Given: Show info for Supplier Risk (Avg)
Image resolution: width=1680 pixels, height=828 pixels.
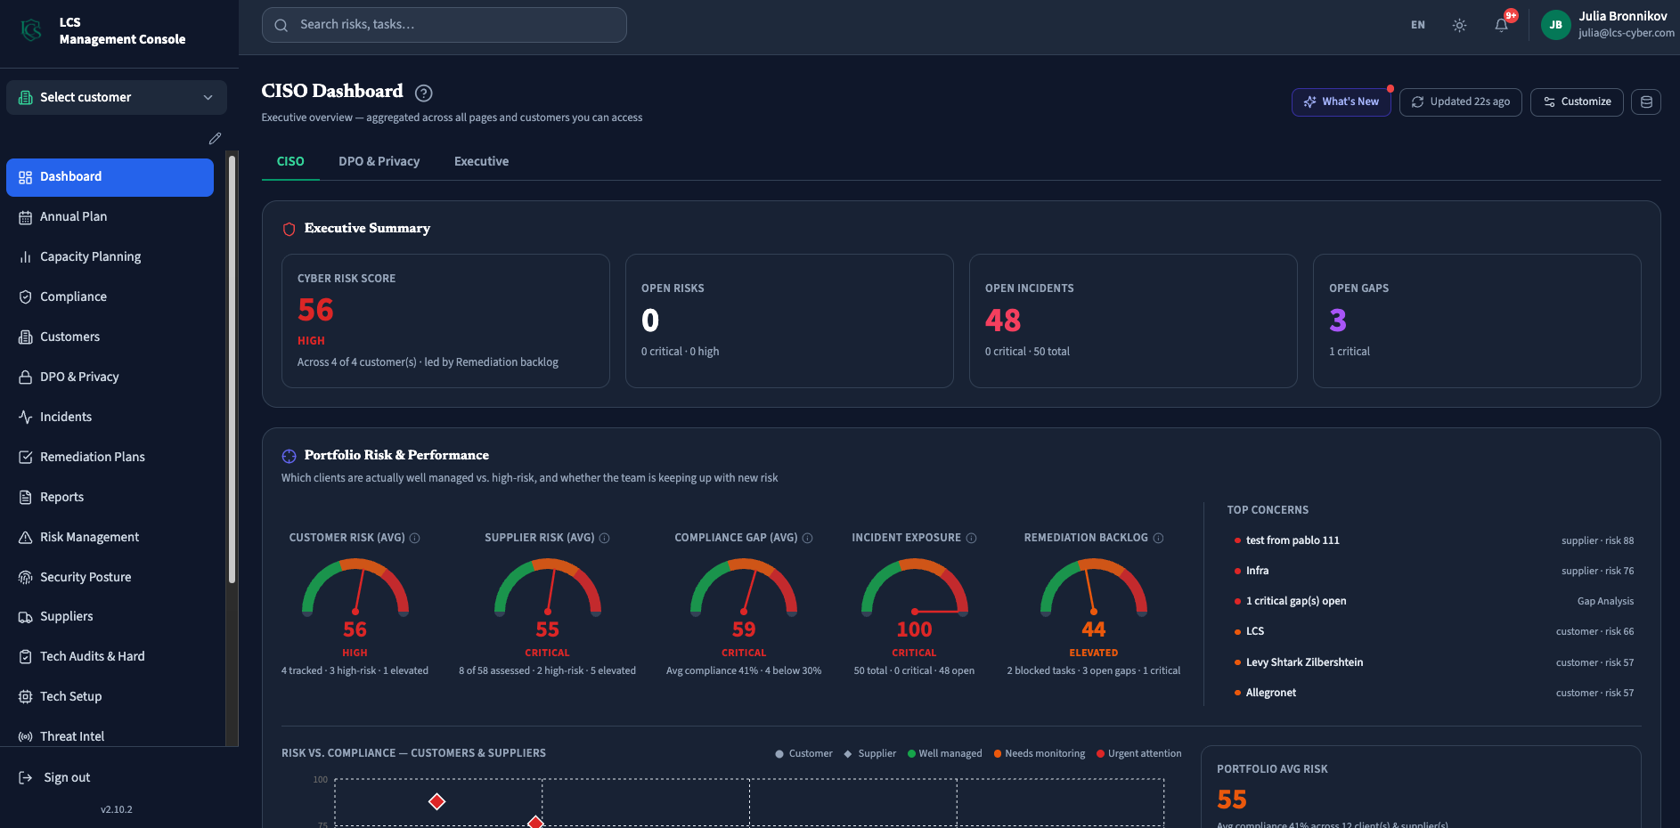Looking at the screenshot, I should click(605, 538).
